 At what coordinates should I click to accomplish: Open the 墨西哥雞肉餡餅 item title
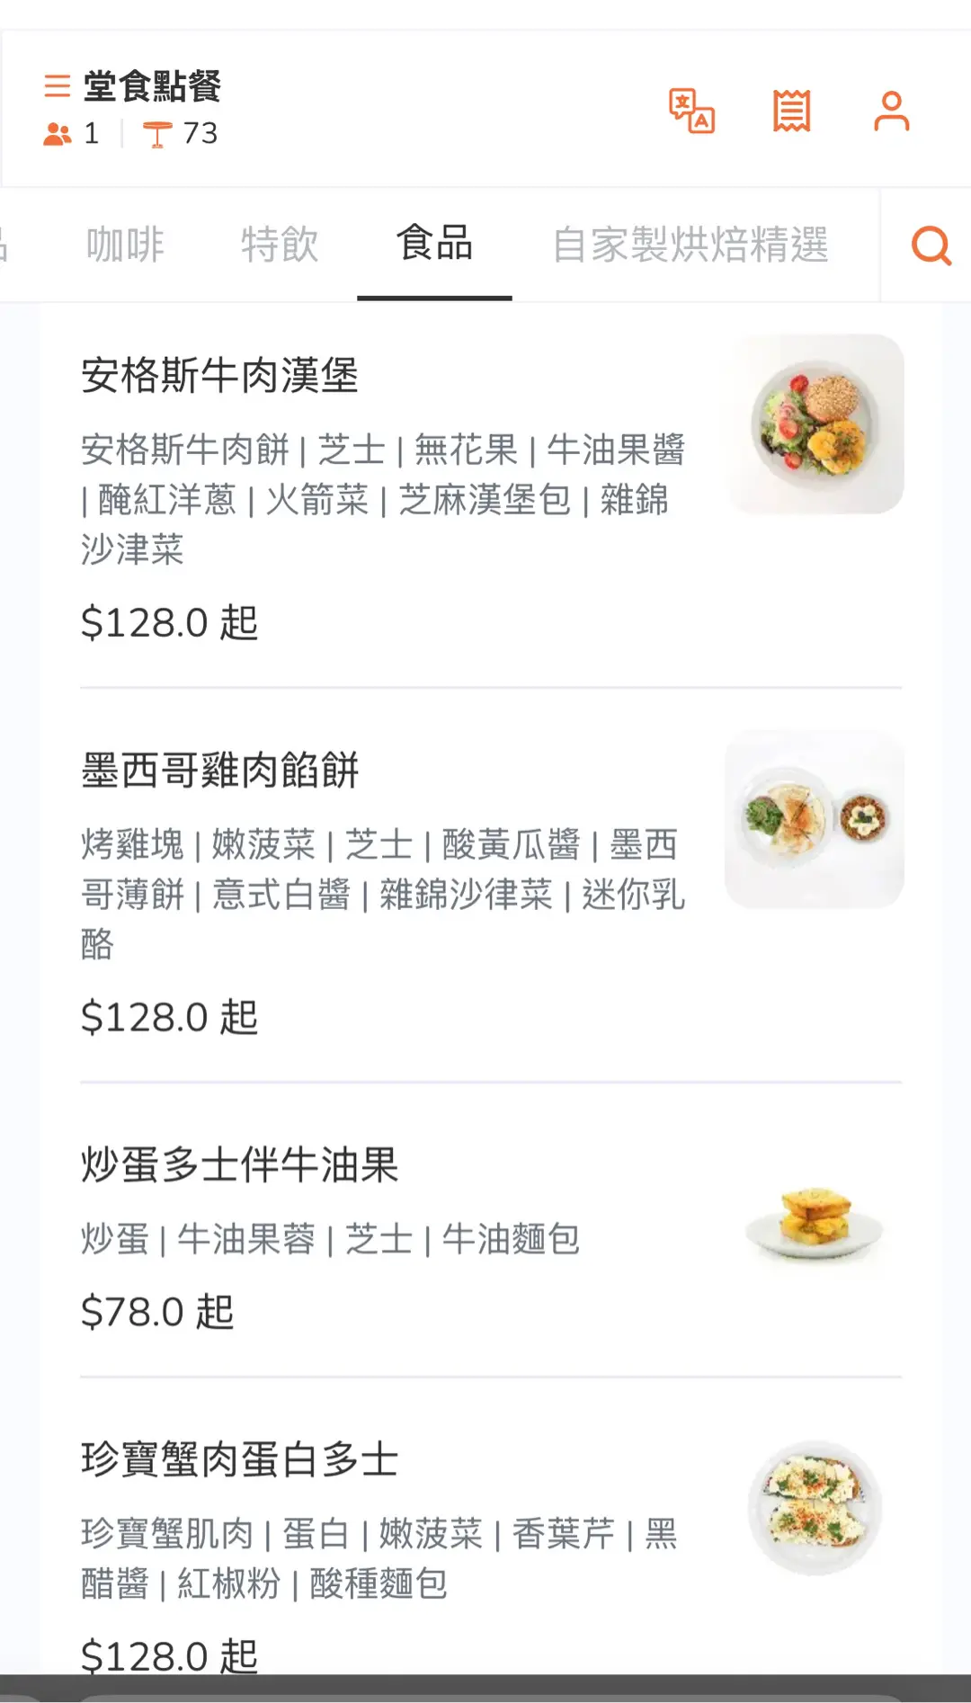(x=220, y=771)
